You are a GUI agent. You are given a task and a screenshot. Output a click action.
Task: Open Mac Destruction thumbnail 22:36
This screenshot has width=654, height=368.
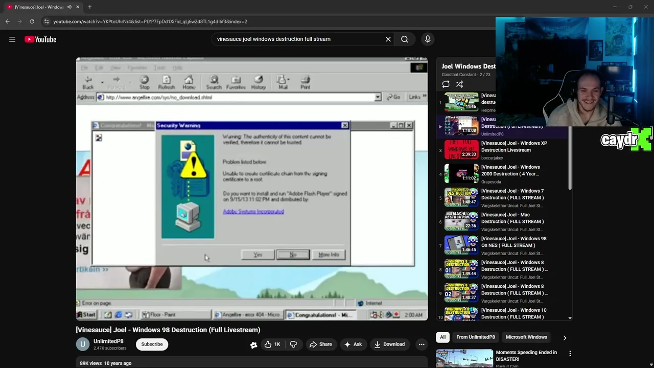(x=461, y=221)
